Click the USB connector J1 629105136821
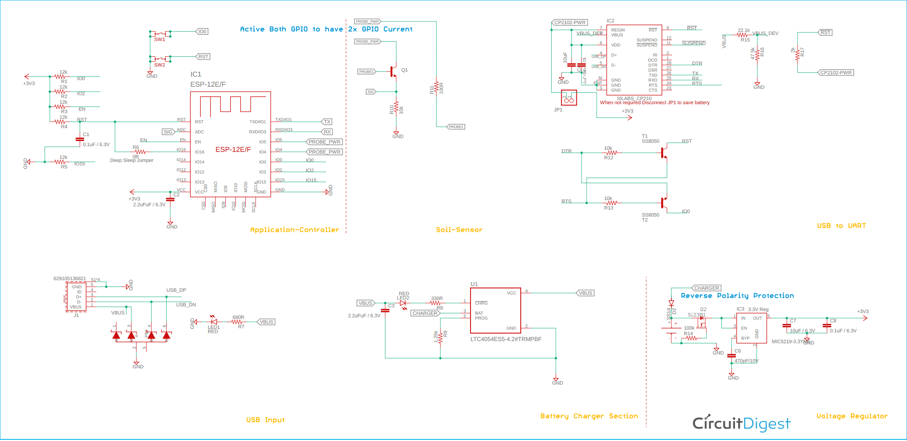 (x=77, y=297)
